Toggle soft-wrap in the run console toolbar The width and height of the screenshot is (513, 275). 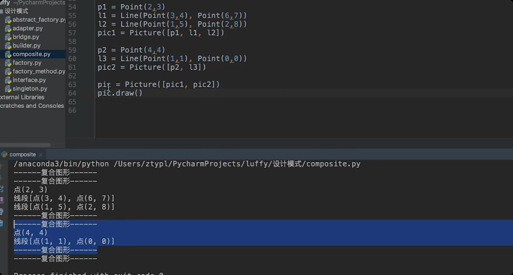pyautogui.click(x=2, y=189)
